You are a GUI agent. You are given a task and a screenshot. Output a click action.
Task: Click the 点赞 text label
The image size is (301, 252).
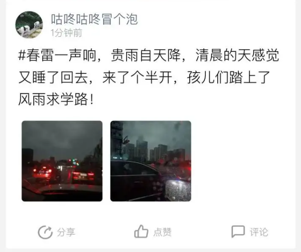(162, 232)
